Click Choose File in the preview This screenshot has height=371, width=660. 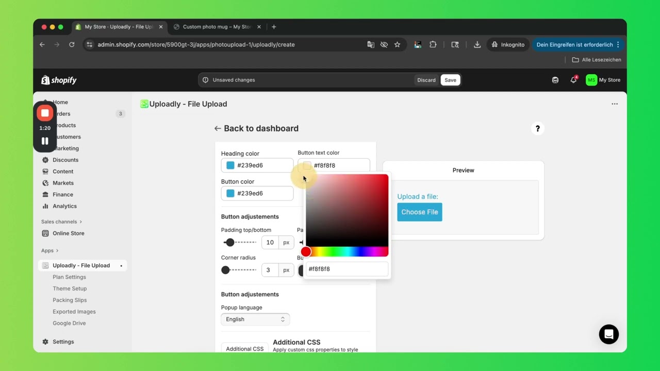tap(420, 212)
